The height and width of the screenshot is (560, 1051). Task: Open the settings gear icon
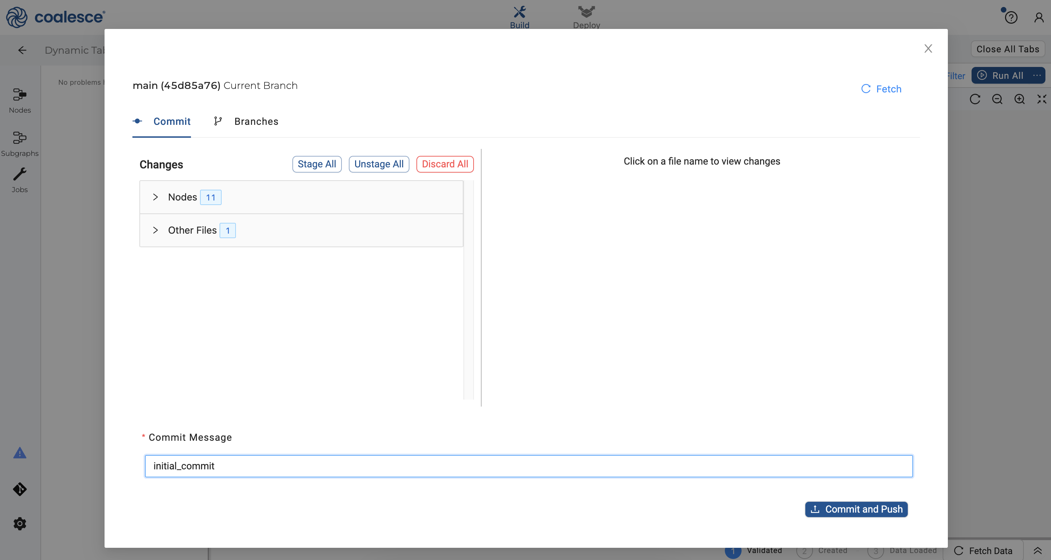(x=20, y=524)
